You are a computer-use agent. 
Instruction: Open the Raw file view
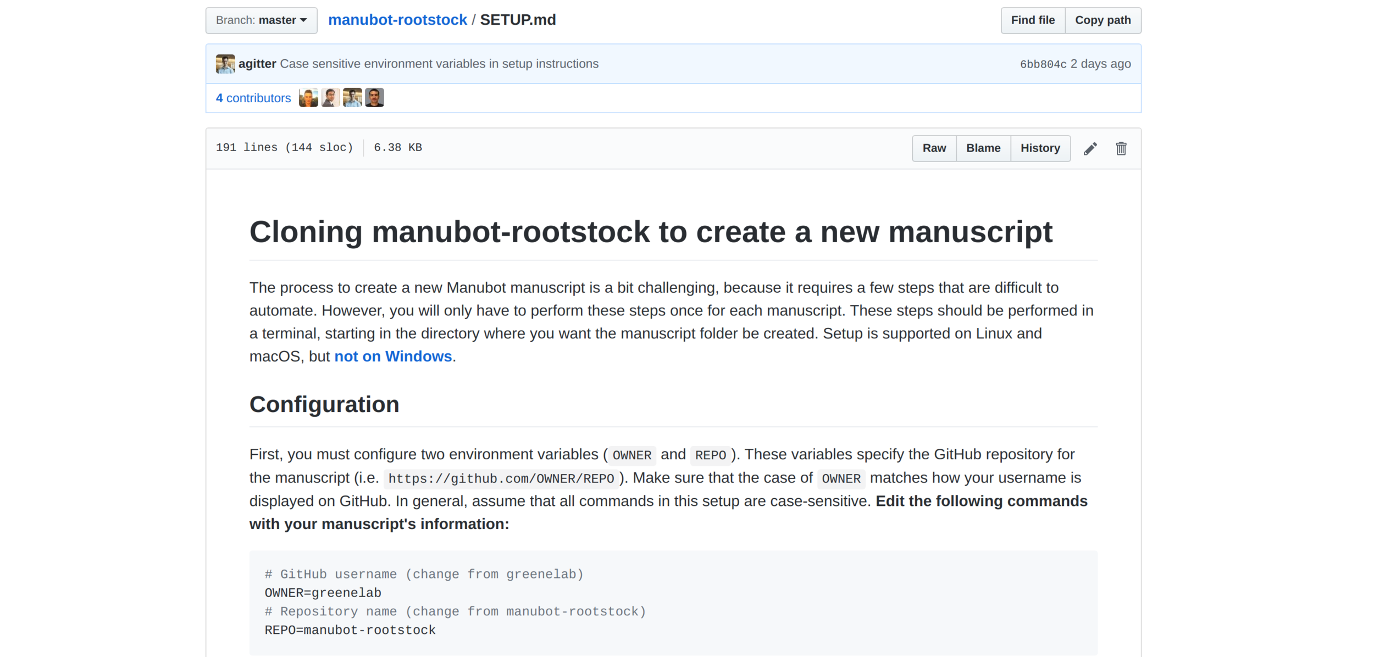click(x=934, y=148)
